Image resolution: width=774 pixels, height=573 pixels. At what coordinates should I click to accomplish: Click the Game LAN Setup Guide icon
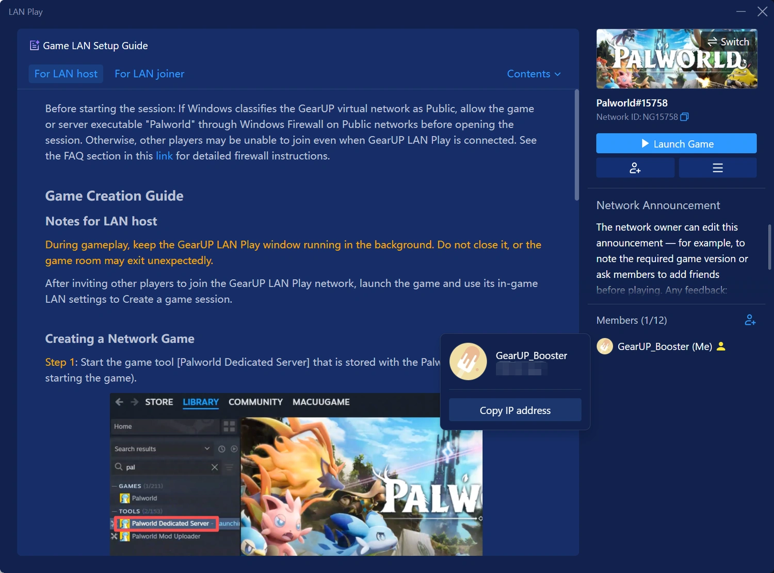[35, 45]
